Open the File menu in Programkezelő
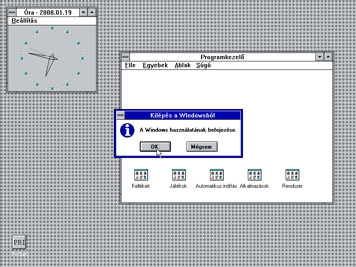The height and width of the screenshot is (267, 356). coord(130,65)
